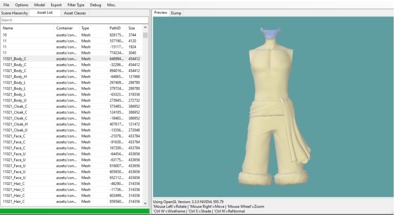This screenshot has width=394, height=215.
Task: Open the Misc. menu
Action: click(x=112, y=5)
